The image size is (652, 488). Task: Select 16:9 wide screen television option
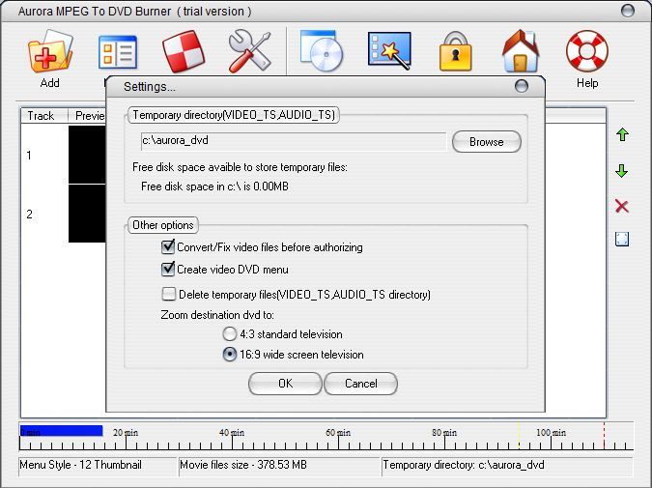(x=230, y=355)
